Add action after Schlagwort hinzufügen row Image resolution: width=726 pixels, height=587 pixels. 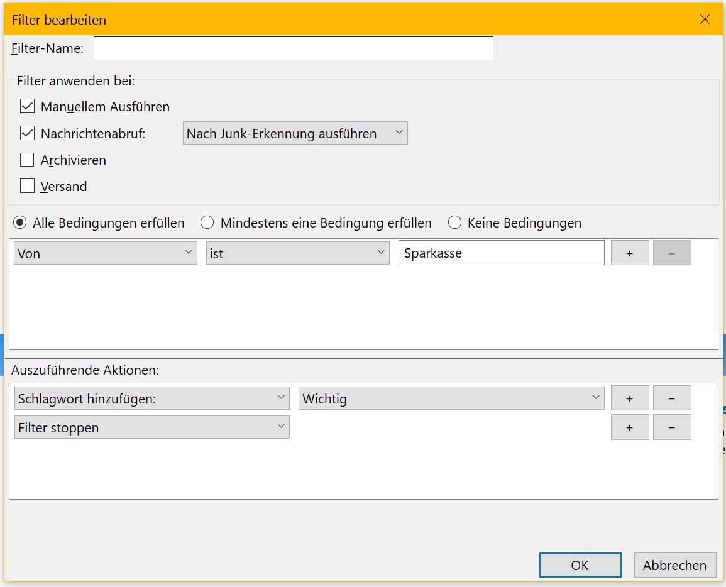coord(629,398)
